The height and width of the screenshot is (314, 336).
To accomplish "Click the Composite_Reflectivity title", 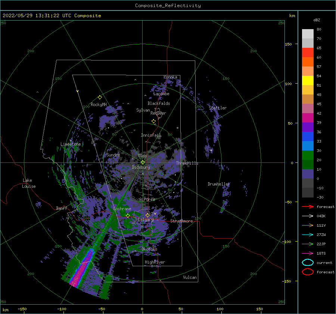I will tap(168, 6).
